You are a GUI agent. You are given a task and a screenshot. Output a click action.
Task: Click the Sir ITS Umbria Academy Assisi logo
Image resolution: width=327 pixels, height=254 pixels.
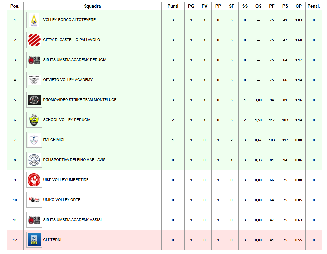pyautogui.click(x=34, y=220)
